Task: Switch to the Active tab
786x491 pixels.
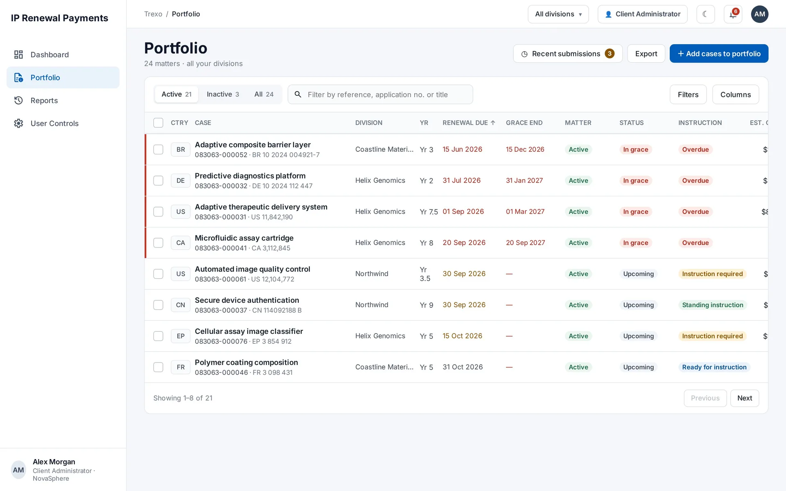Action: 176,94
